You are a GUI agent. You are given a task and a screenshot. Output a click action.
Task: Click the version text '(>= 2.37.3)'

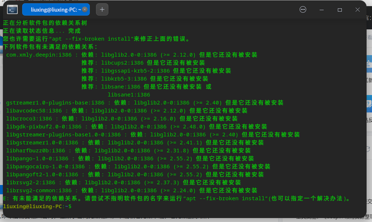(162, 182)
